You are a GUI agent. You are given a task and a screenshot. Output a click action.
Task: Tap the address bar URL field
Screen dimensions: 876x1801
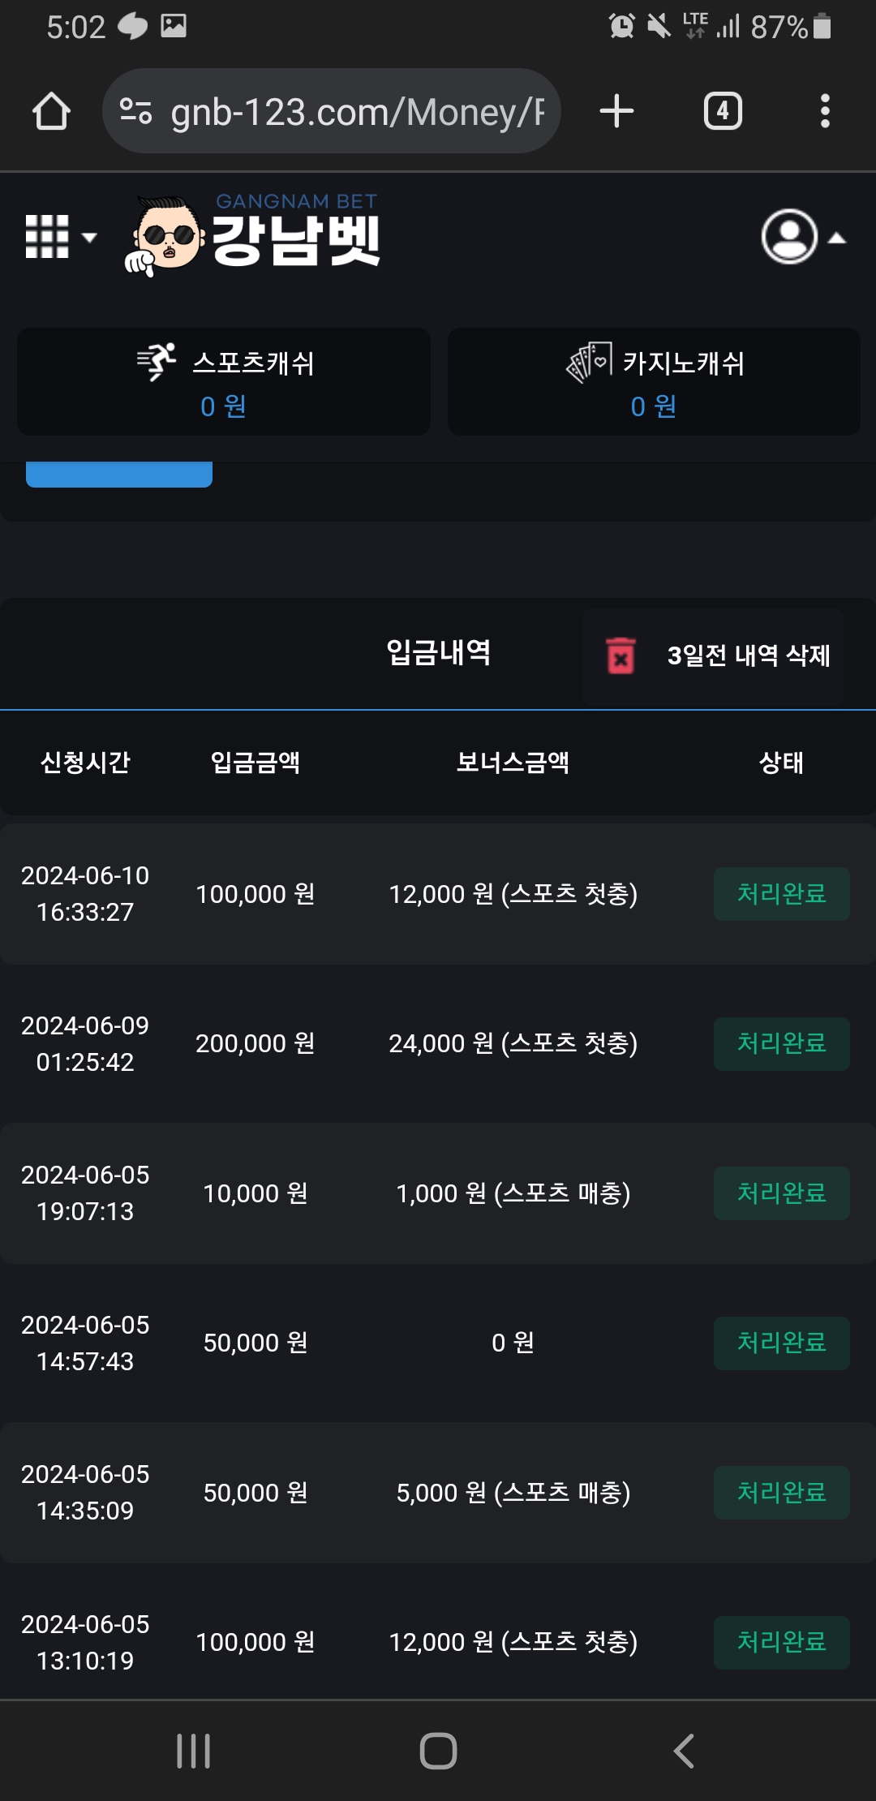357,111
